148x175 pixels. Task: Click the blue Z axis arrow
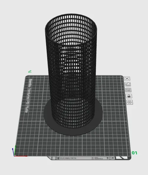click(13, 152)
